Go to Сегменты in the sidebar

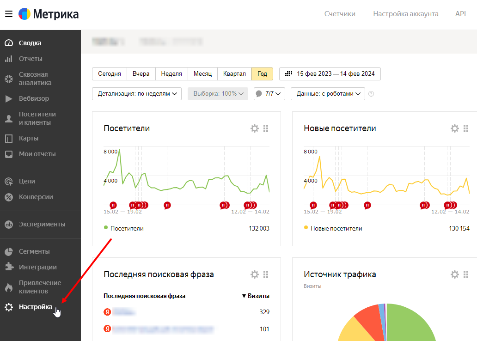34,251
